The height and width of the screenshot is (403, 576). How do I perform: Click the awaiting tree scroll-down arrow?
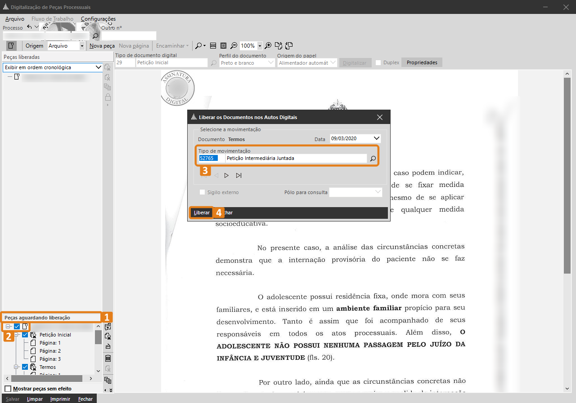[99, 371]
